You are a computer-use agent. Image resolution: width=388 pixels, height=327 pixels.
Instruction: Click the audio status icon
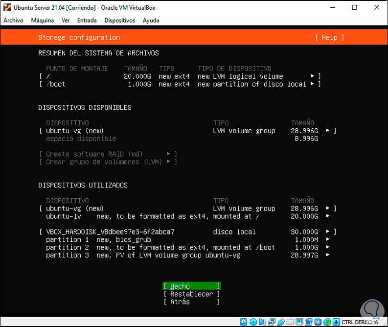coord(262,322)
